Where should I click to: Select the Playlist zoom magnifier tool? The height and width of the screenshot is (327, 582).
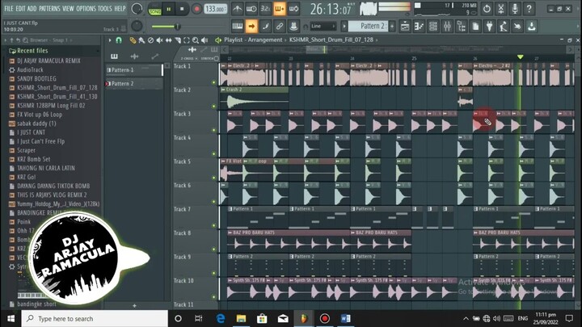pos(196,40)
